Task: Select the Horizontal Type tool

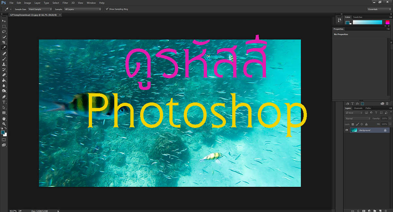Action: coord(4,102)
